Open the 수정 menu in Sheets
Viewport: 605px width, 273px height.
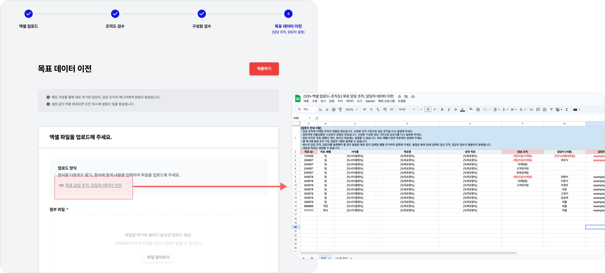tap(315, 101)
